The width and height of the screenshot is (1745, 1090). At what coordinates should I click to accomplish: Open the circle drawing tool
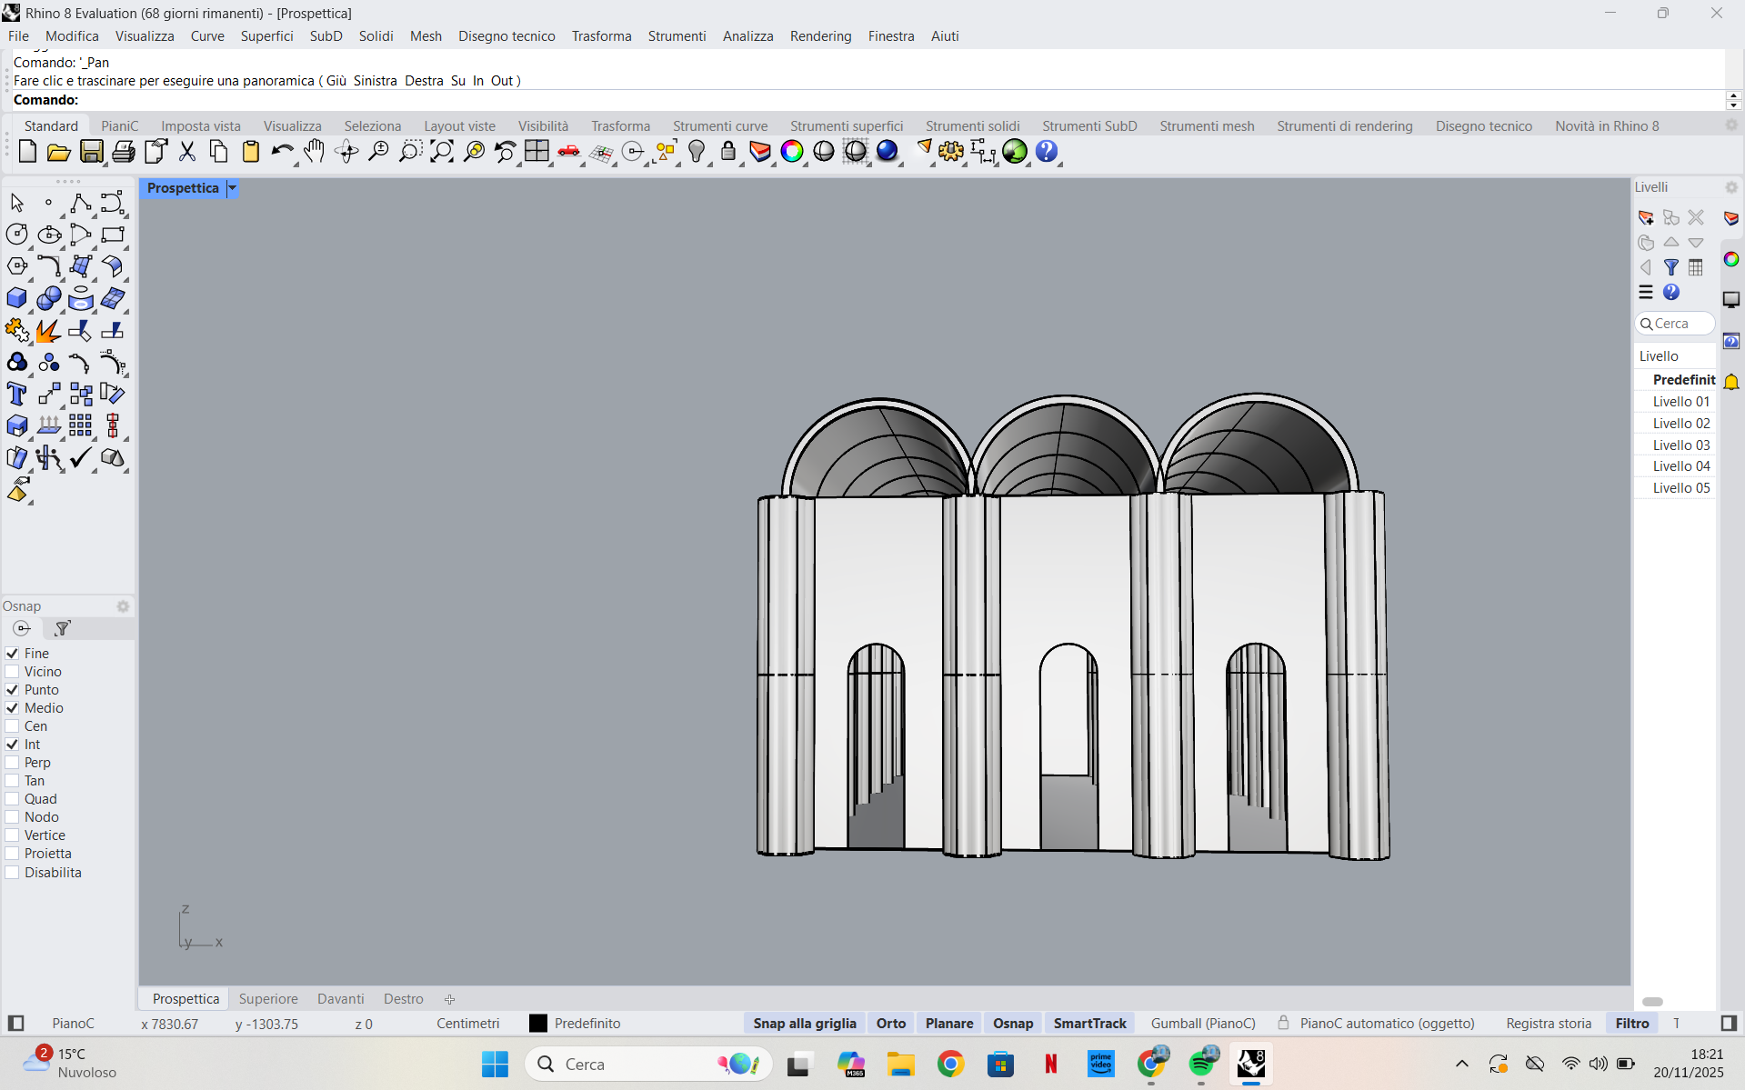click(16, 234)
